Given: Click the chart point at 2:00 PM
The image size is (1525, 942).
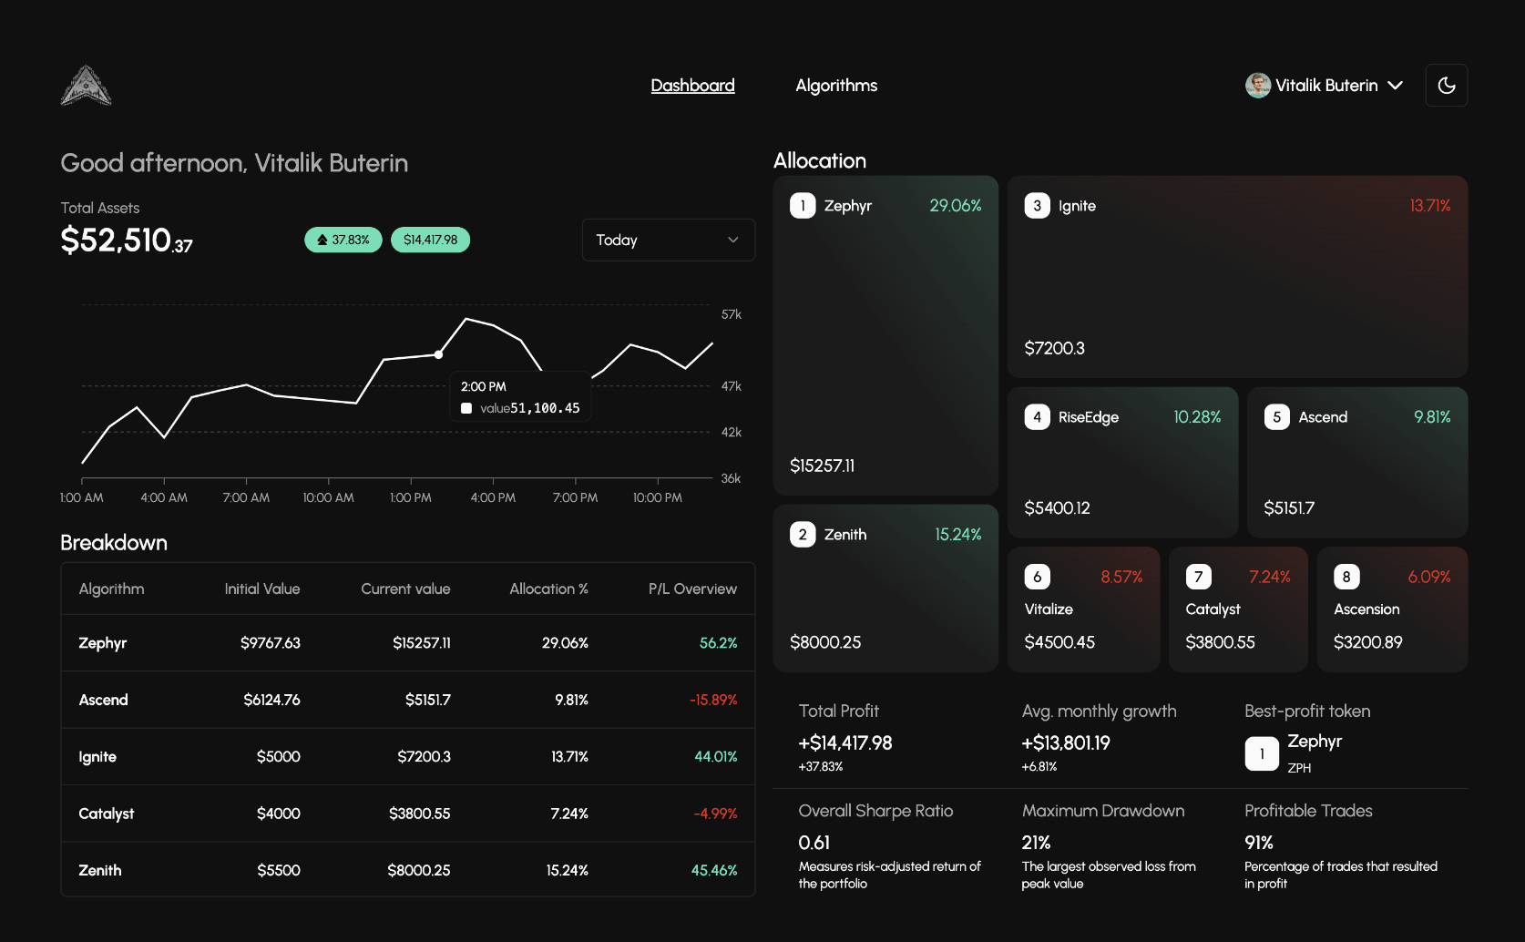Looking at the screenshot, I should 438,354.
